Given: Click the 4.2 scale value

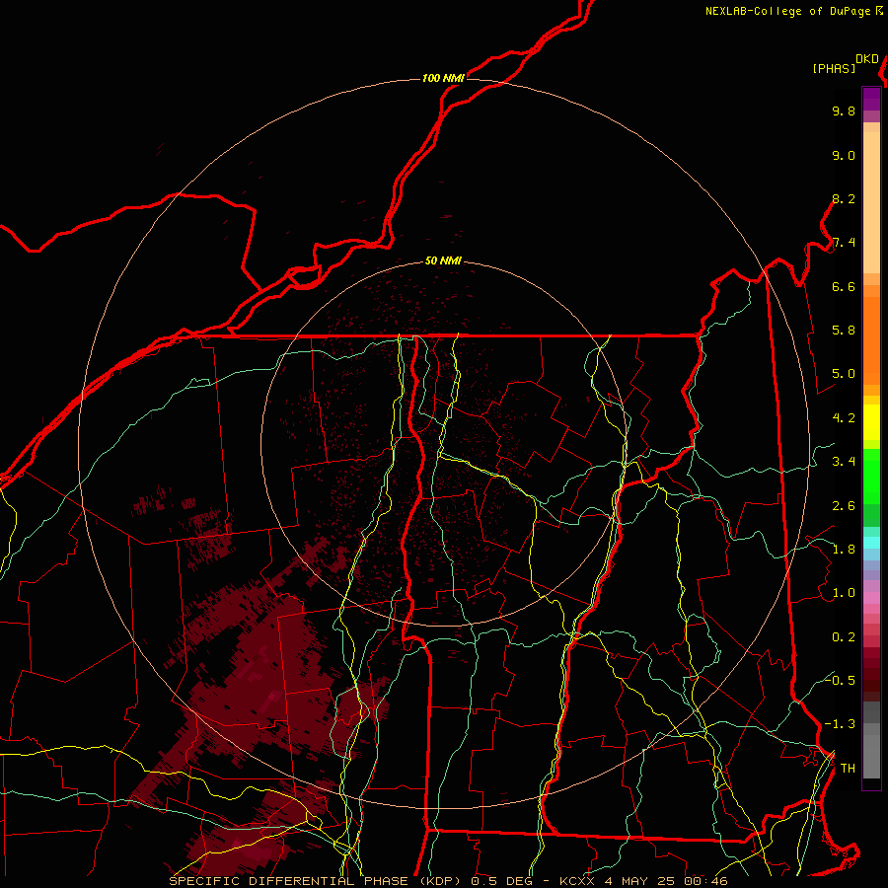Looking at the screenshot, I should (x=844, y=418).
